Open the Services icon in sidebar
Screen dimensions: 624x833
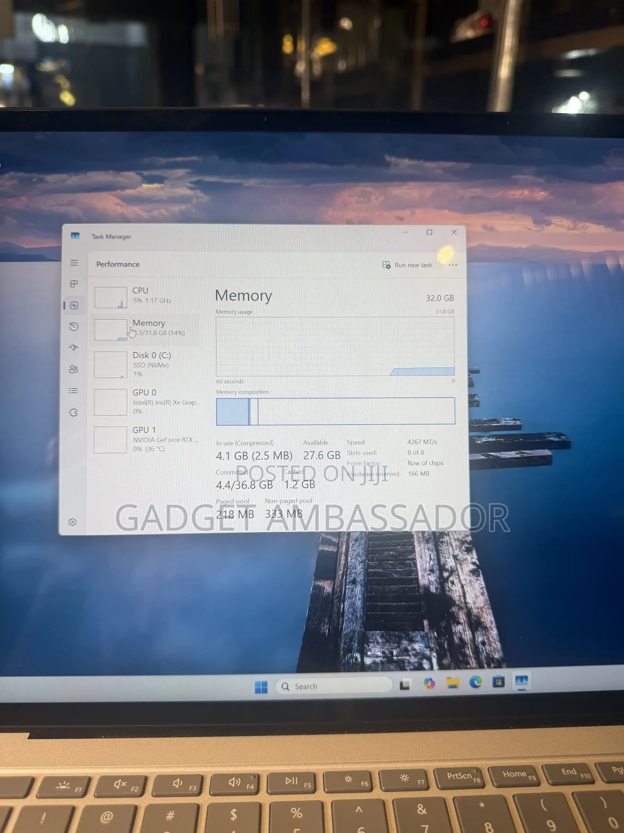pos(73,412)
